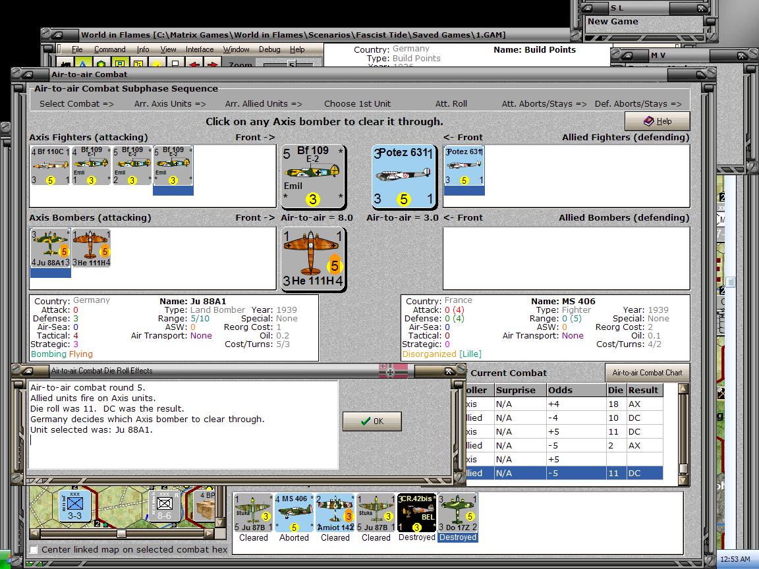Image resolution: width=759 pixels, height=569 pixels.
Task: Open the Help menu in menu bar
Action: pyautogui.click(x=297, y=49)
